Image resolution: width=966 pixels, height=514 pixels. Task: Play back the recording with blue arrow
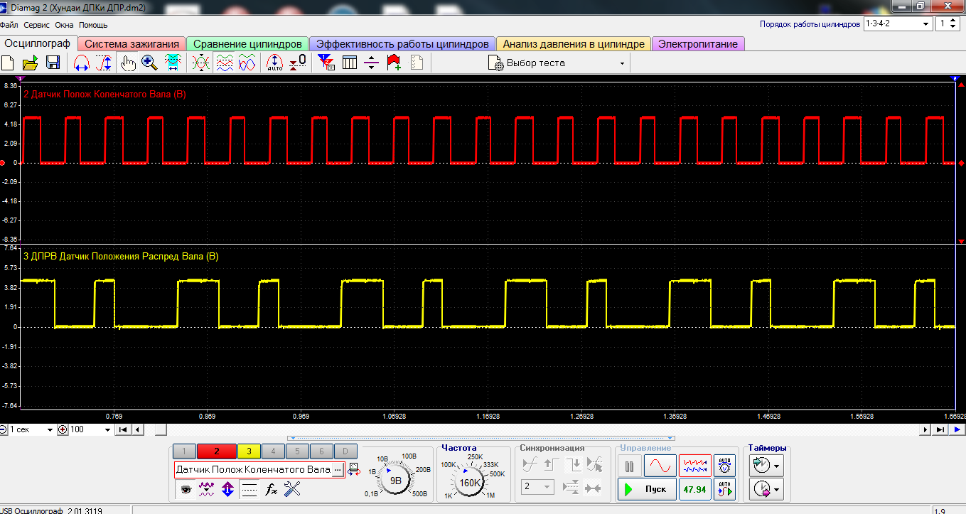957,429
